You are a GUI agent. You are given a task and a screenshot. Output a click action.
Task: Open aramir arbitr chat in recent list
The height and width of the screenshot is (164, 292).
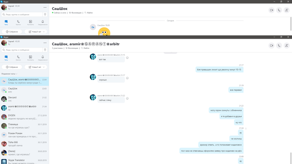24,108
